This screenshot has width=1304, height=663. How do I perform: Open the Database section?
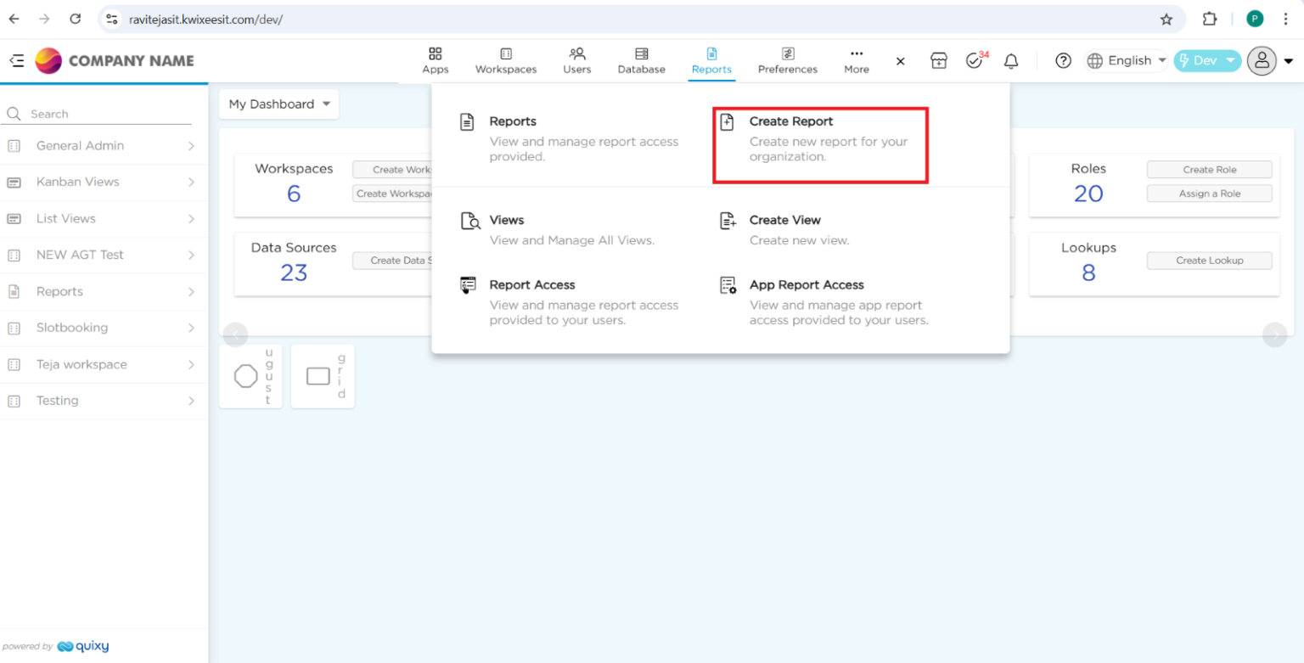[641, 59]
